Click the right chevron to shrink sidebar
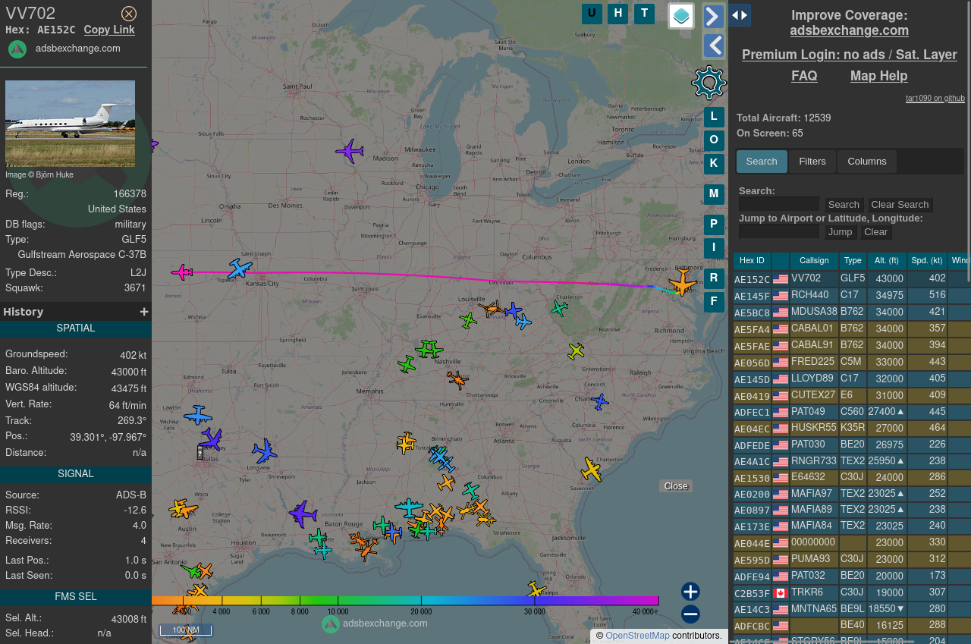This screenshot has width=971, height=644. pyautogui.click(x=714, y=16)
